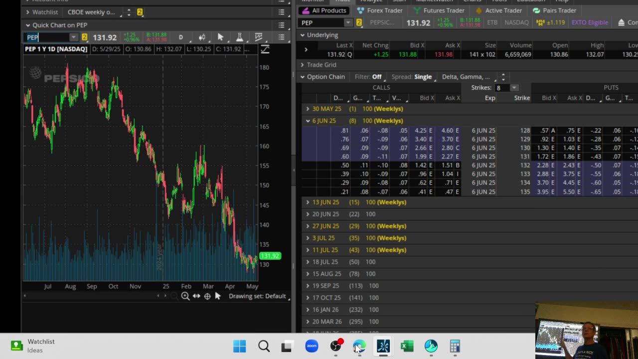
Task: Open the symbol dropdown in Quick Chart
Action: (x=73, y=37)
